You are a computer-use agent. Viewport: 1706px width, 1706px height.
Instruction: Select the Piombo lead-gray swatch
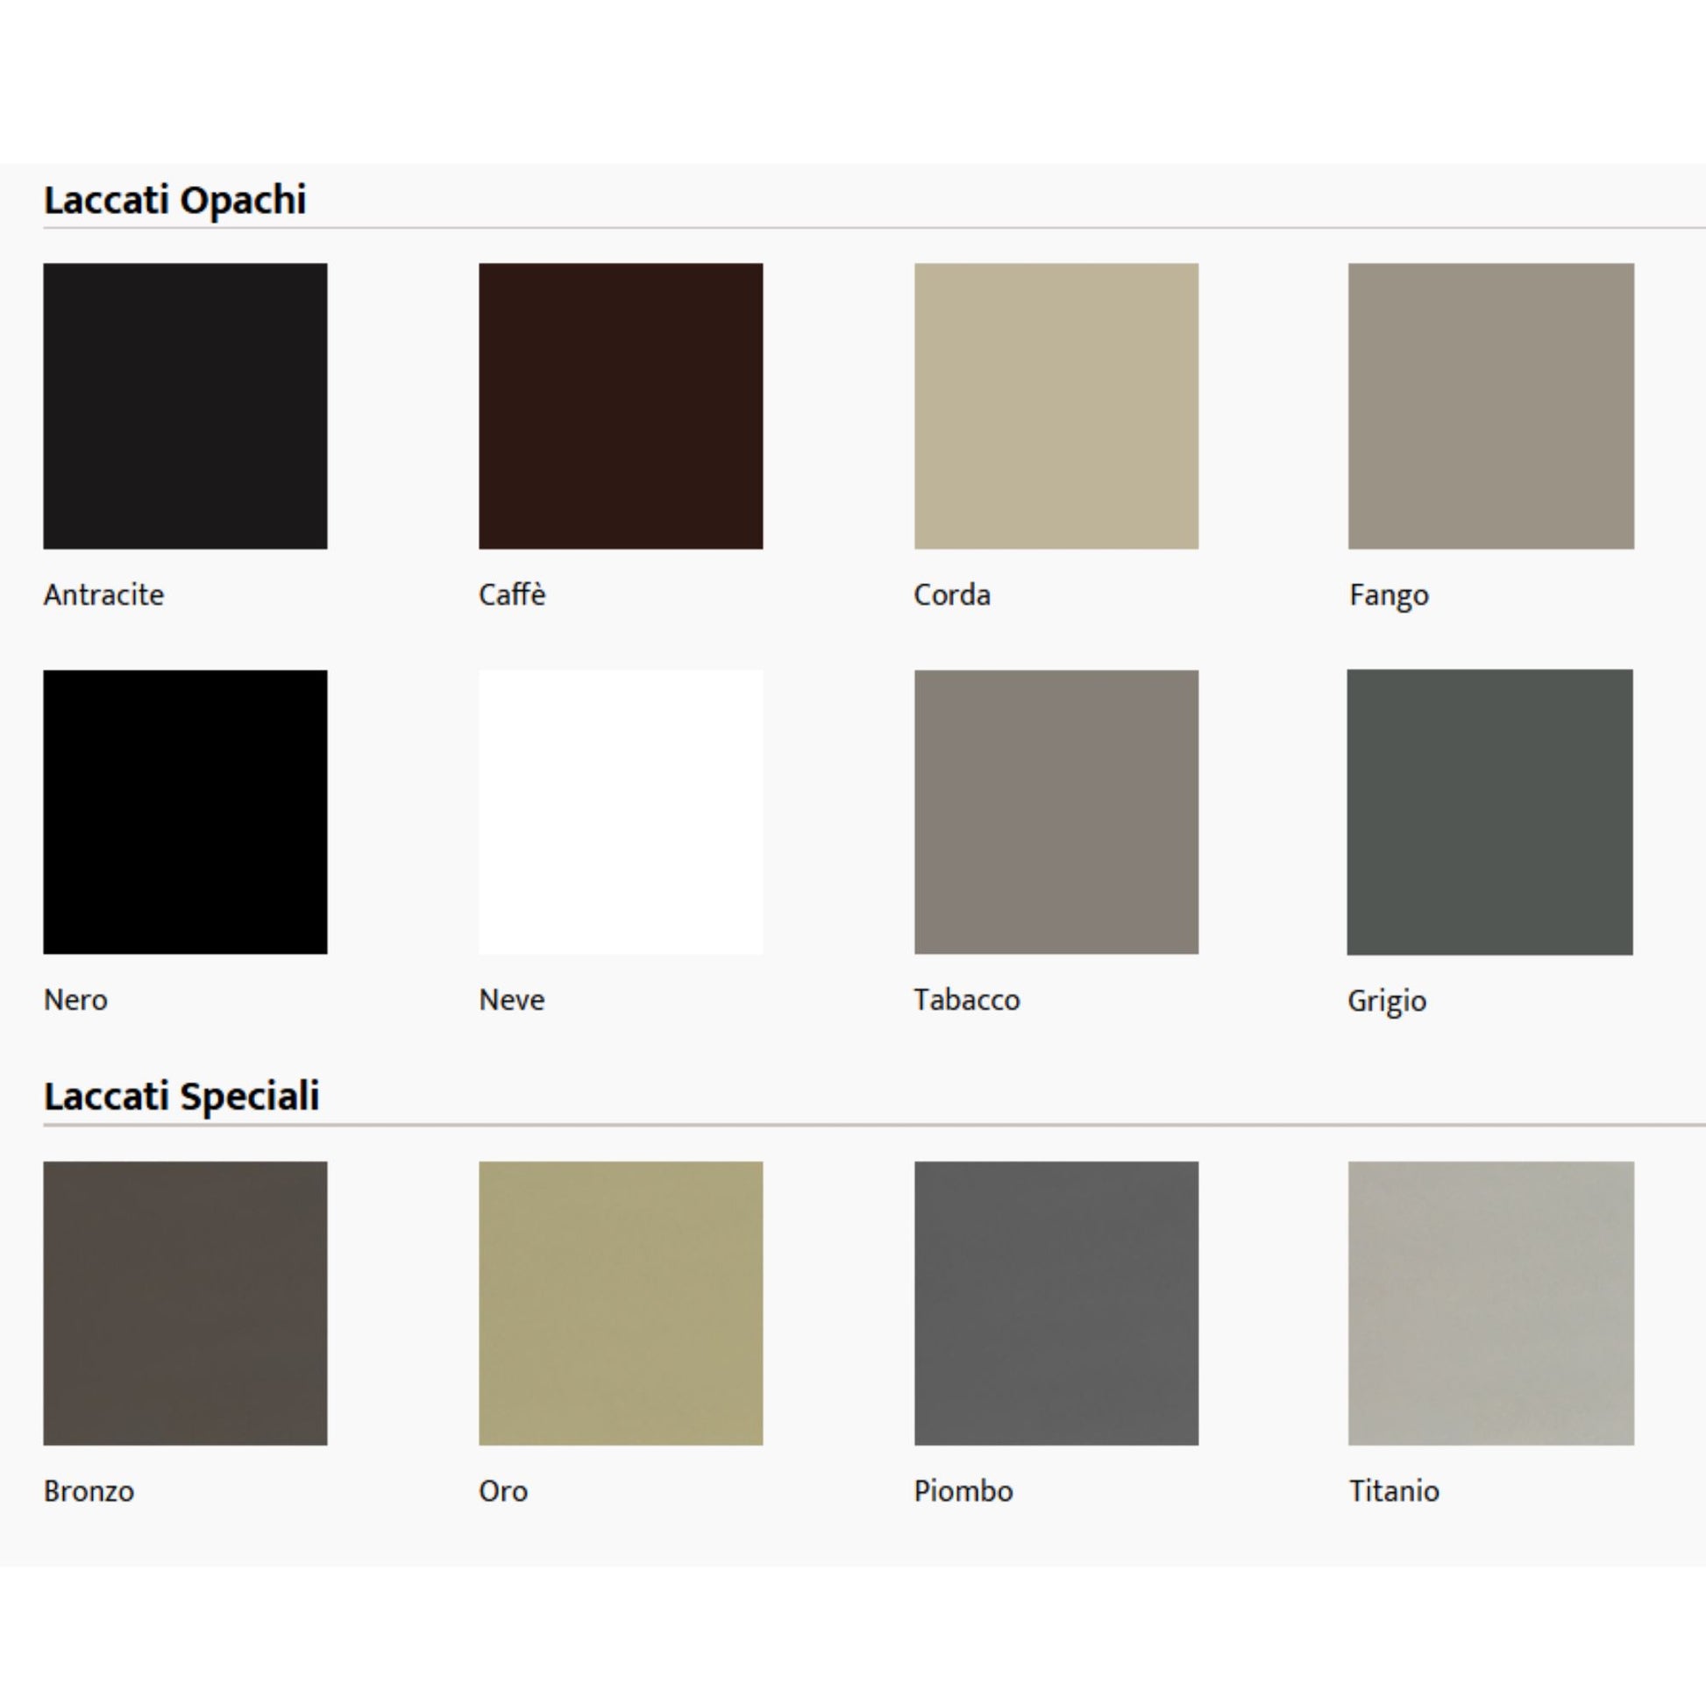[x=1056, y=1304]
